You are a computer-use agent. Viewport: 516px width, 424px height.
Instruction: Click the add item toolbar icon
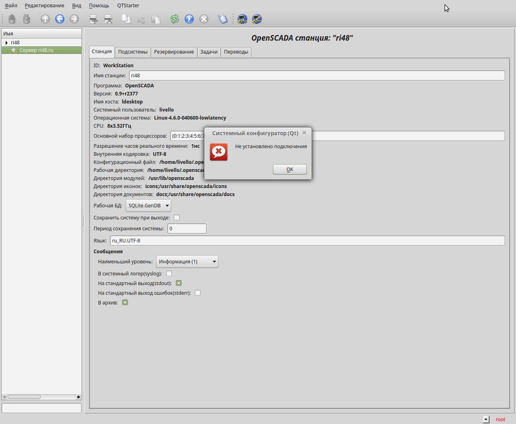click(x=94, y=19)
